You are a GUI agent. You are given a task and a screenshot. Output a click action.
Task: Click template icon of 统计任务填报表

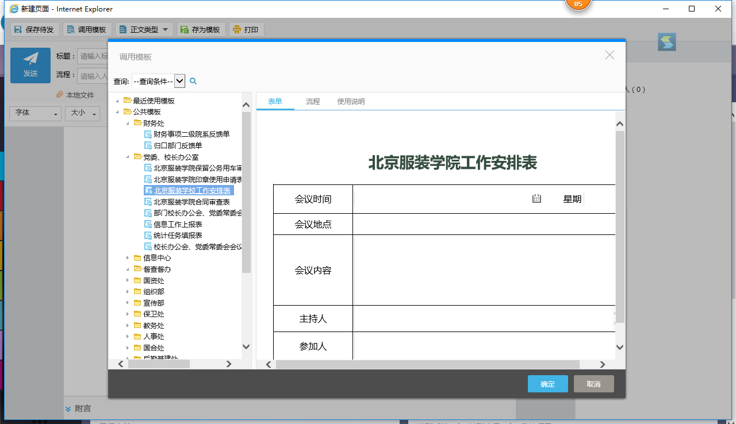coord(148,235)
